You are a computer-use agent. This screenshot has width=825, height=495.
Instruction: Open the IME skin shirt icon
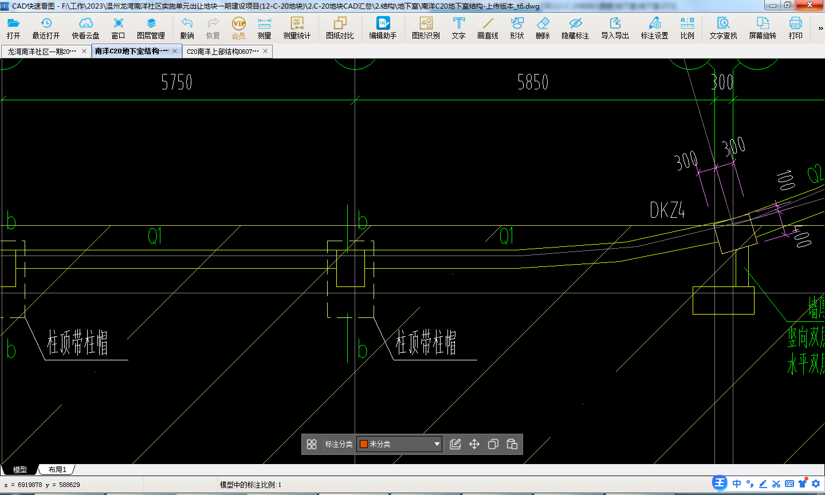803,483
